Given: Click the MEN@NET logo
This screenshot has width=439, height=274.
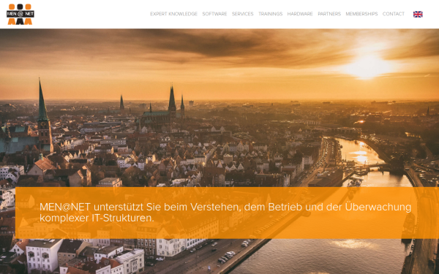Looking at the screenshot, I should (x=20, y=15).
